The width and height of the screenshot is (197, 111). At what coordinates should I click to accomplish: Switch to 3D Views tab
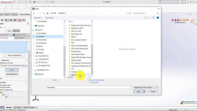(x=17, y=107)
